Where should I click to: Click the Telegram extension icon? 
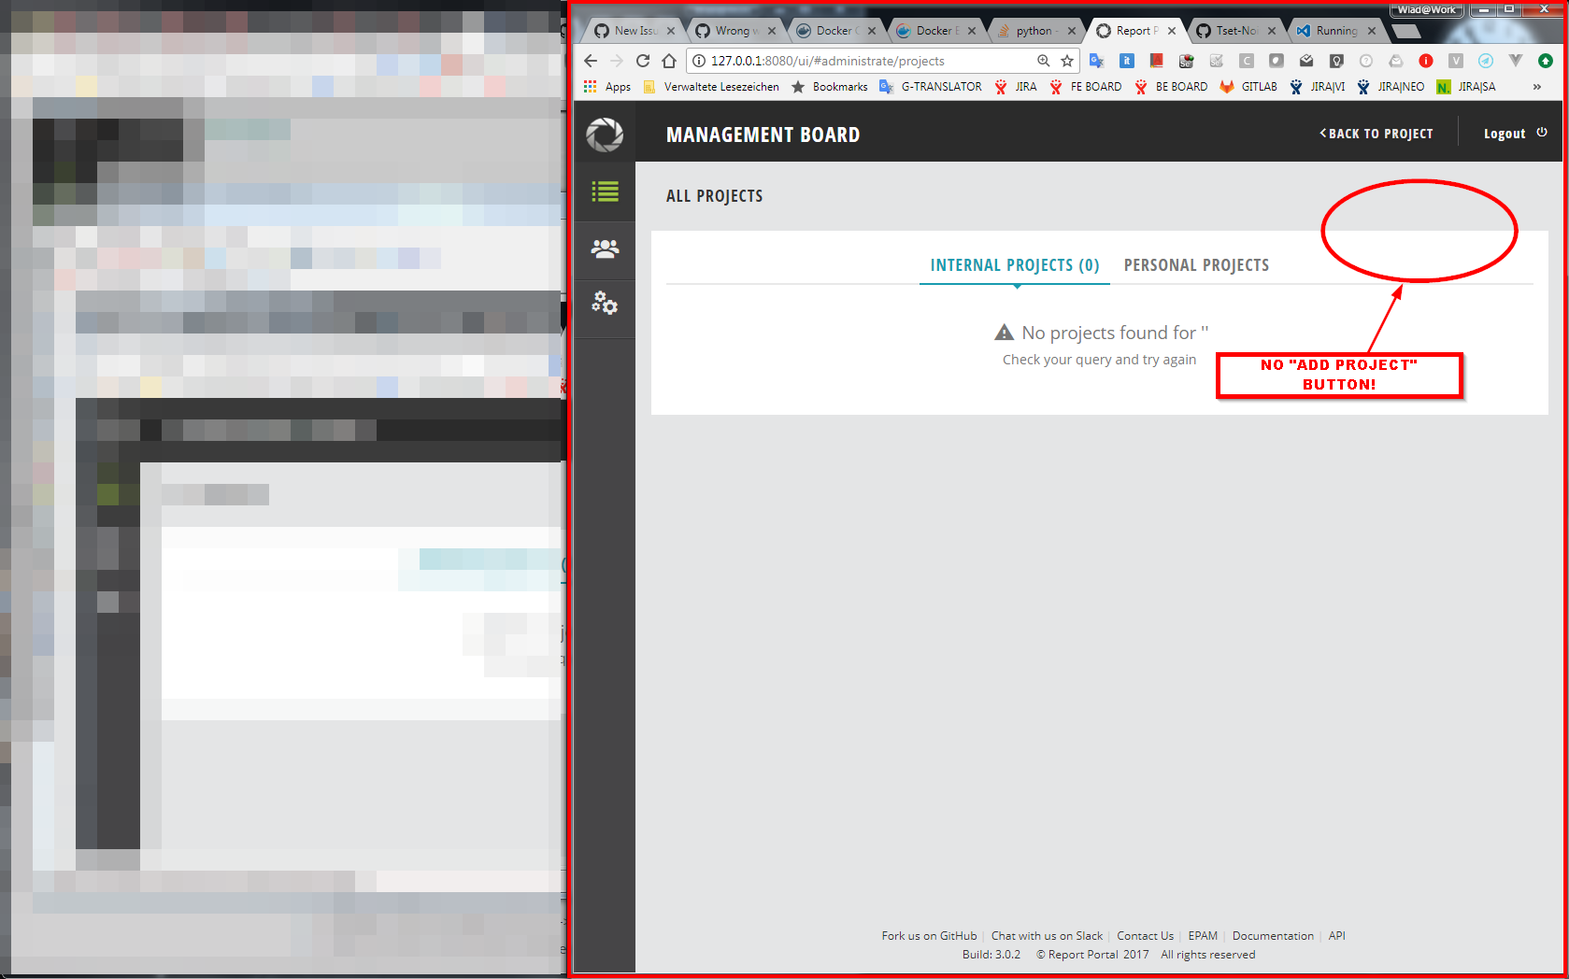pos(1485,61)
